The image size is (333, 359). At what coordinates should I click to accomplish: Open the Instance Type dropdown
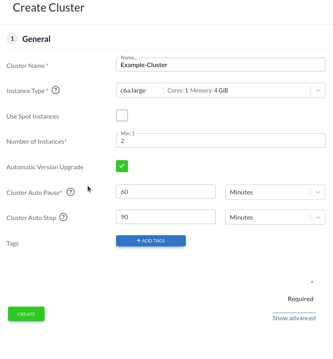pyautogui.click(x=221, y=90)
